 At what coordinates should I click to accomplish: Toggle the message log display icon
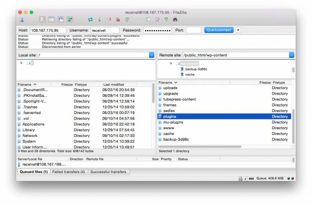click(42, 20)
